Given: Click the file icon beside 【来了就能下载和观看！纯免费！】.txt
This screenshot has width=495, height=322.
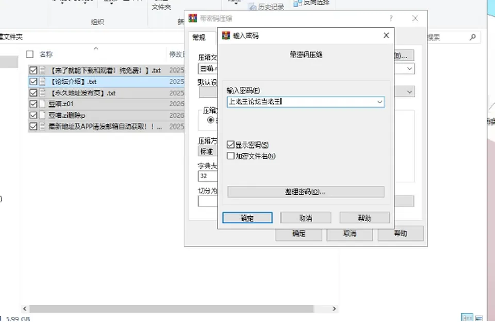Looking at the screenshot, I should click(x=42, y=70).
